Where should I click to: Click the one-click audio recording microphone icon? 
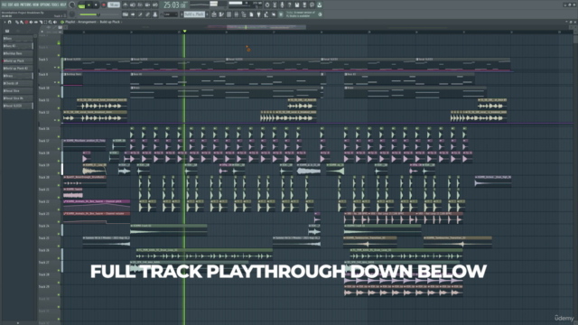pyautogui.click(x=282, y=5)
